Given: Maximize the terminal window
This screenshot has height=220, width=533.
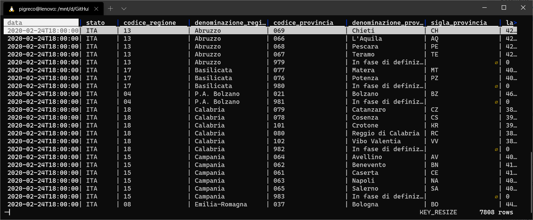Looking at the screenshot, I should (x=504, y=7).
